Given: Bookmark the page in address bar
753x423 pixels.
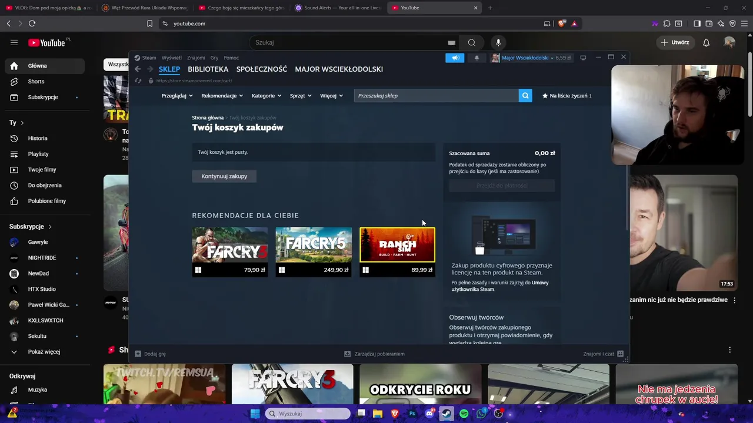Looking at the screenshot, I should coord(149,23).
